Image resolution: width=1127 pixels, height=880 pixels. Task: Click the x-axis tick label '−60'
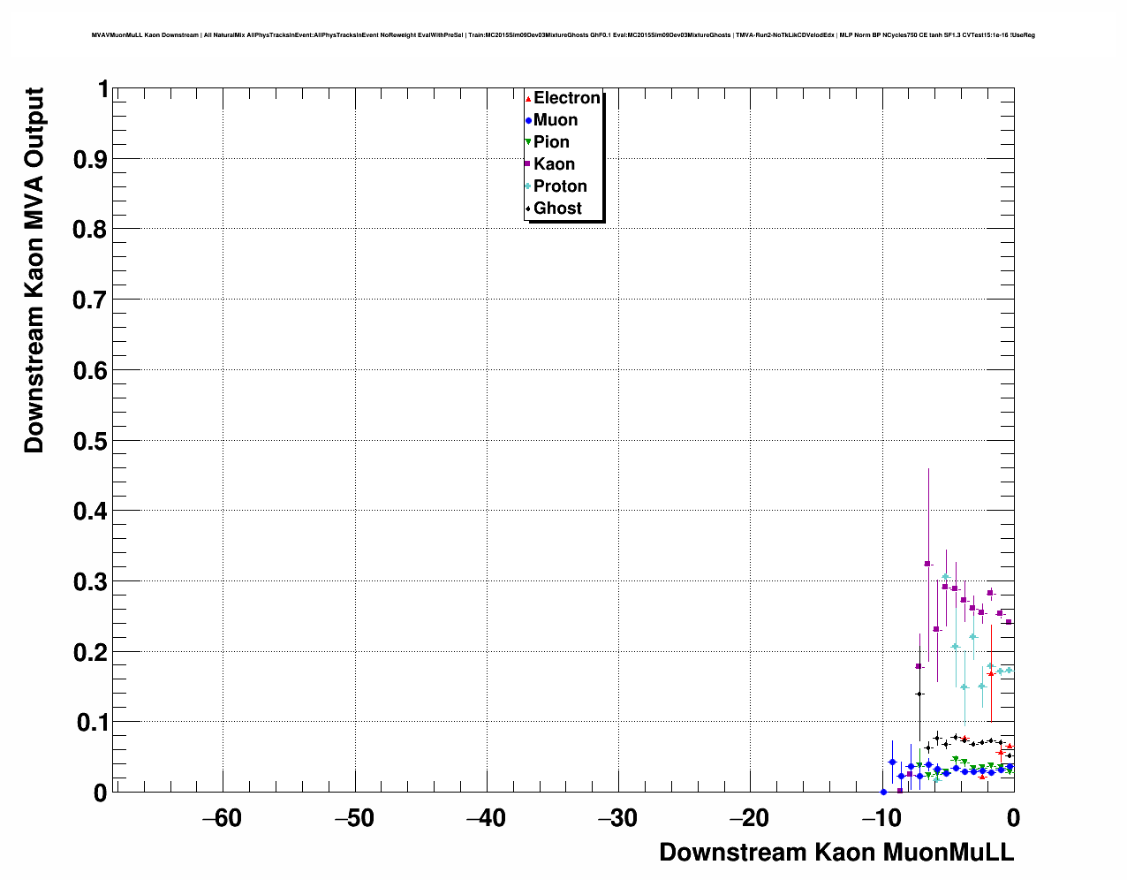click(222, 818)
